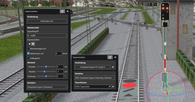Uncheck the Abbremsen auf checkbox
Viewport: 195px width, 102px height.
click(x=29, y=53)
